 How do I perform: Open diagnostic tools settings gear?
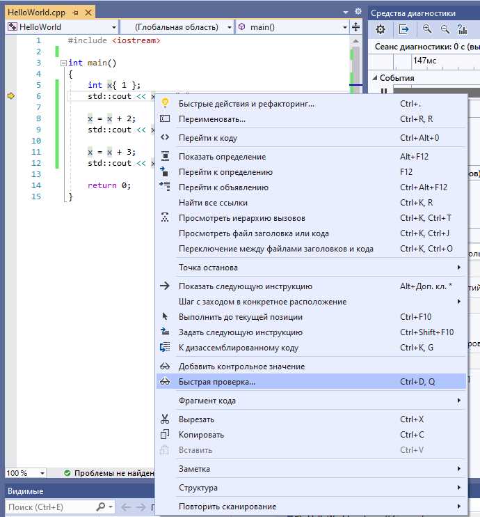[x=381, y=29]
